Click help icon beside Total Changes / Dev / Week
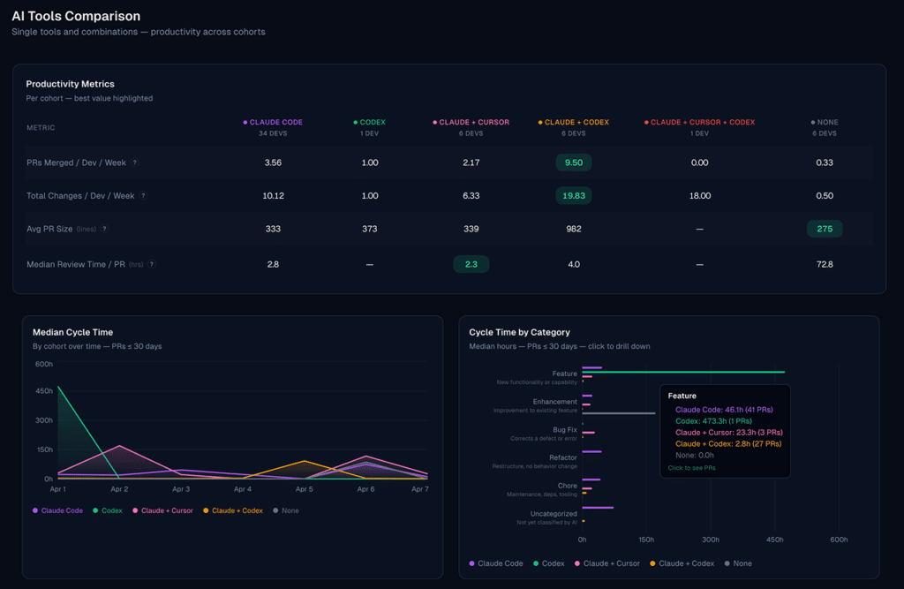The height and width of the screenshot is (589, 904). pos(143,196)
